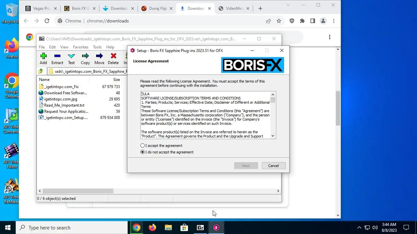Switch to the Dunaj Flip tab

point(156,8)
